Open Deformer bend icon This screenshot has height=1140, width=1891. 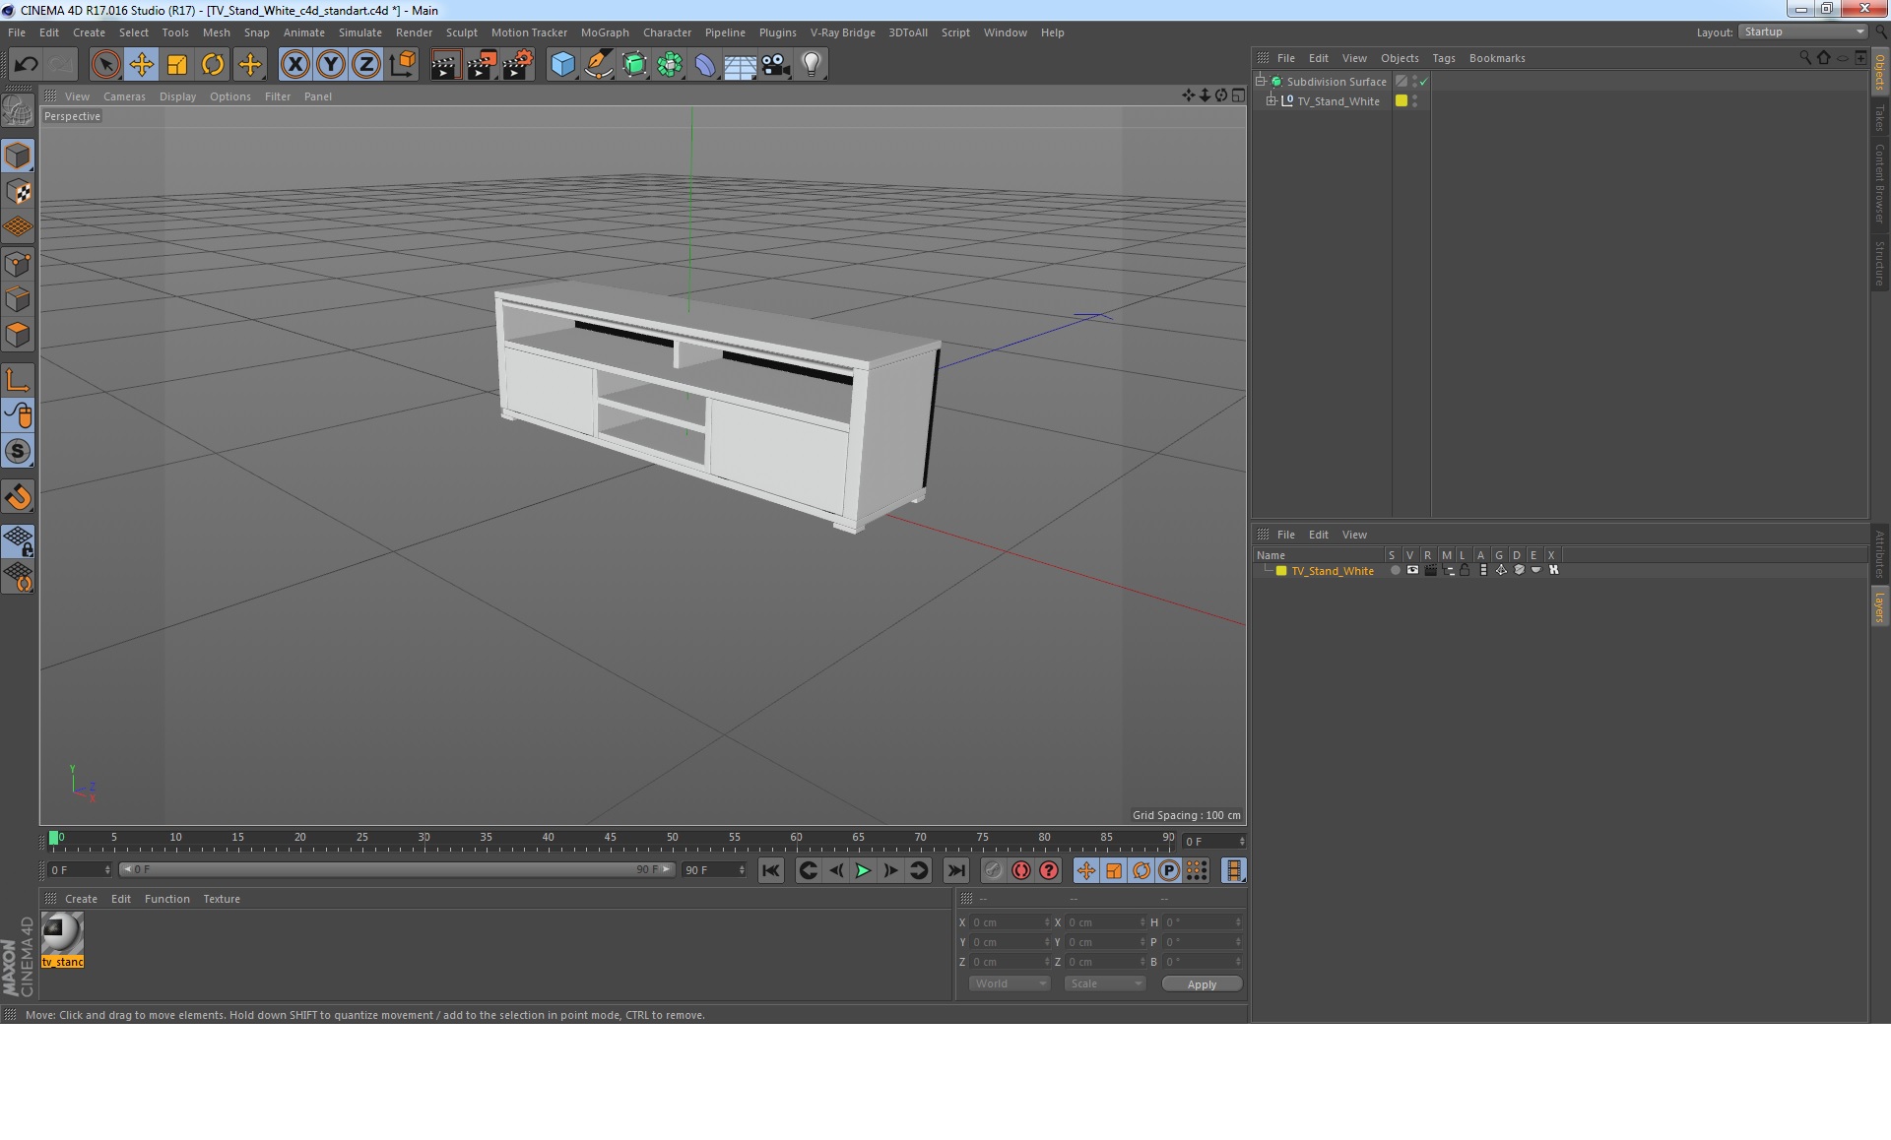705,65
